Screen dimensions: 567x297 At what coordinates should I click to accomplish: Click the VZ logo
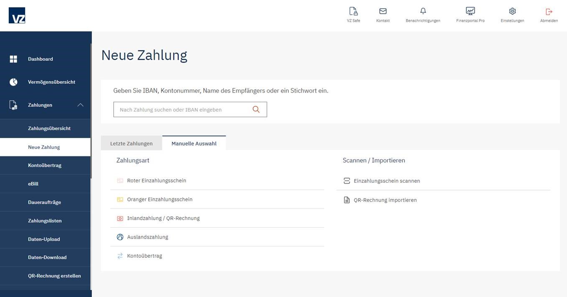pyautogui.click(x=17, y=15)
